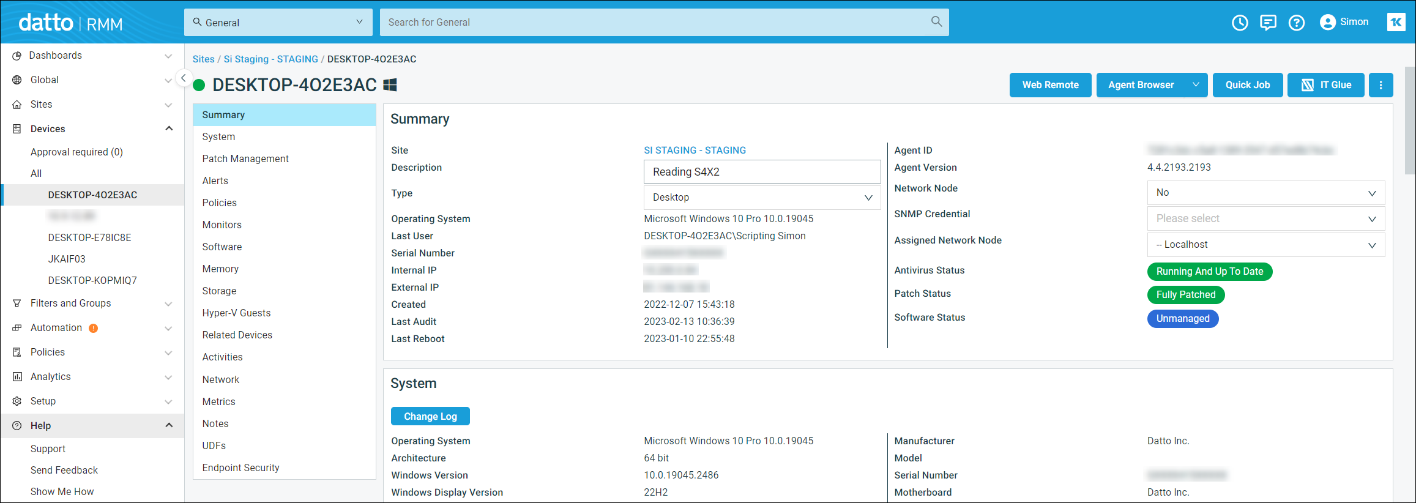Open the more actions kebab menu
Screen dimensions: 1416x503
point(1381,85)
